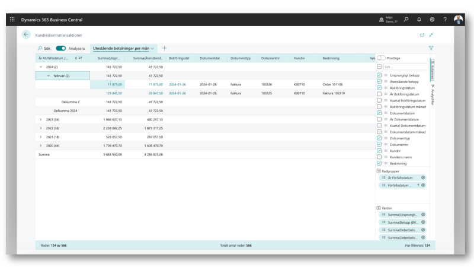Collapse the 2024 (2) row group
Screen dimensions: 474x267
coord(41,67)
